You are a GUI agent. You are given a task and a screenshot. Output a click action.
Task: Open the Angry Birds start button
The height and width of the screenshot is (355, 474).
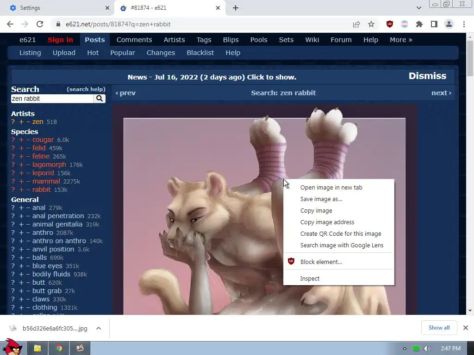click(12, 348)
